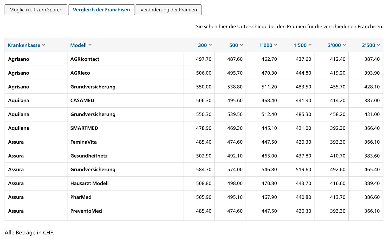Screen dimensions: 390x239
Task: Click premium value 387.40
Action: pos(372,59)
